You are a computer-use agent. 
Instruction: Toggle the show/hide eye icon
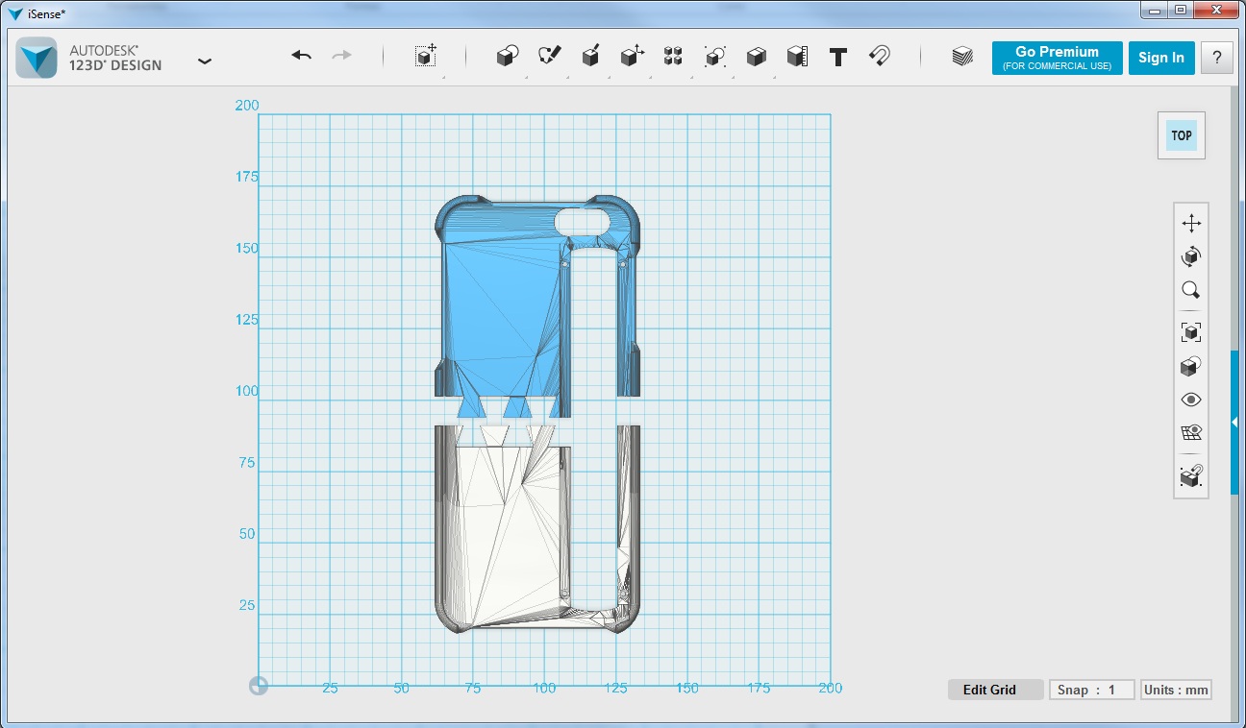point(1191,400)
